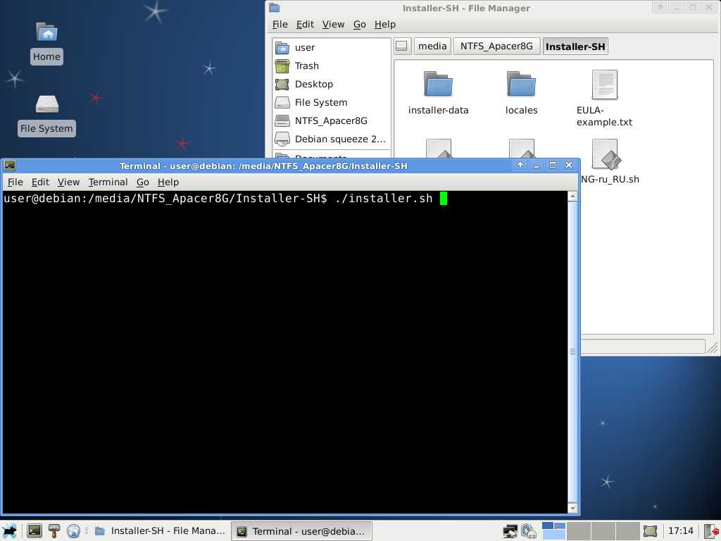Switch to Installer-SH File Manager taskbar button

(x=160, y=530)
